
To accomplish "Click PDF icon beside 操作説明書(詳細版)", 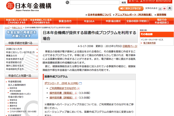I will [x=76, y=98].
